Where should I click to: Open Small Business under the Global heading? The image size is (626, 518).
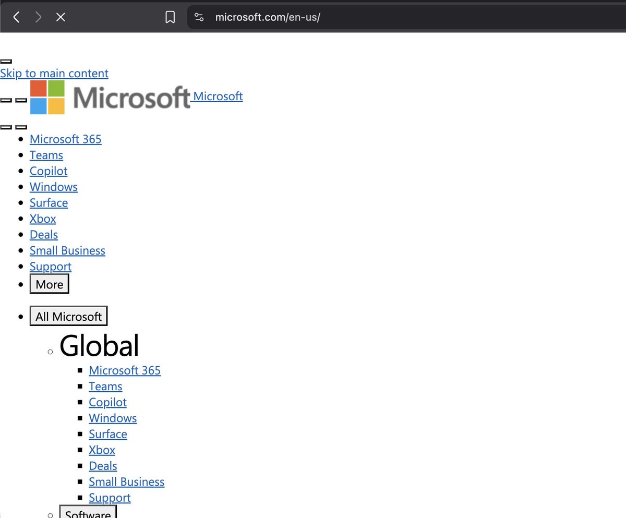pyautogui.click(x=127, y=481)
